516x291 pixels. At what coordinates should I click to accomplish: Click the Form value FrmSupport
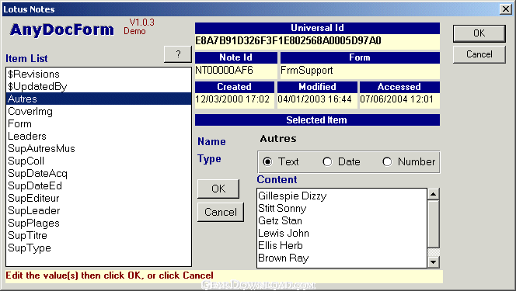pos(360,71)
